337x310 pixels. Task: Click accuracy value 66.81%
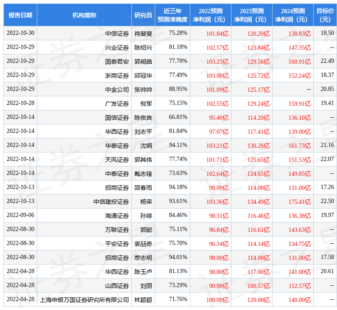178,117
